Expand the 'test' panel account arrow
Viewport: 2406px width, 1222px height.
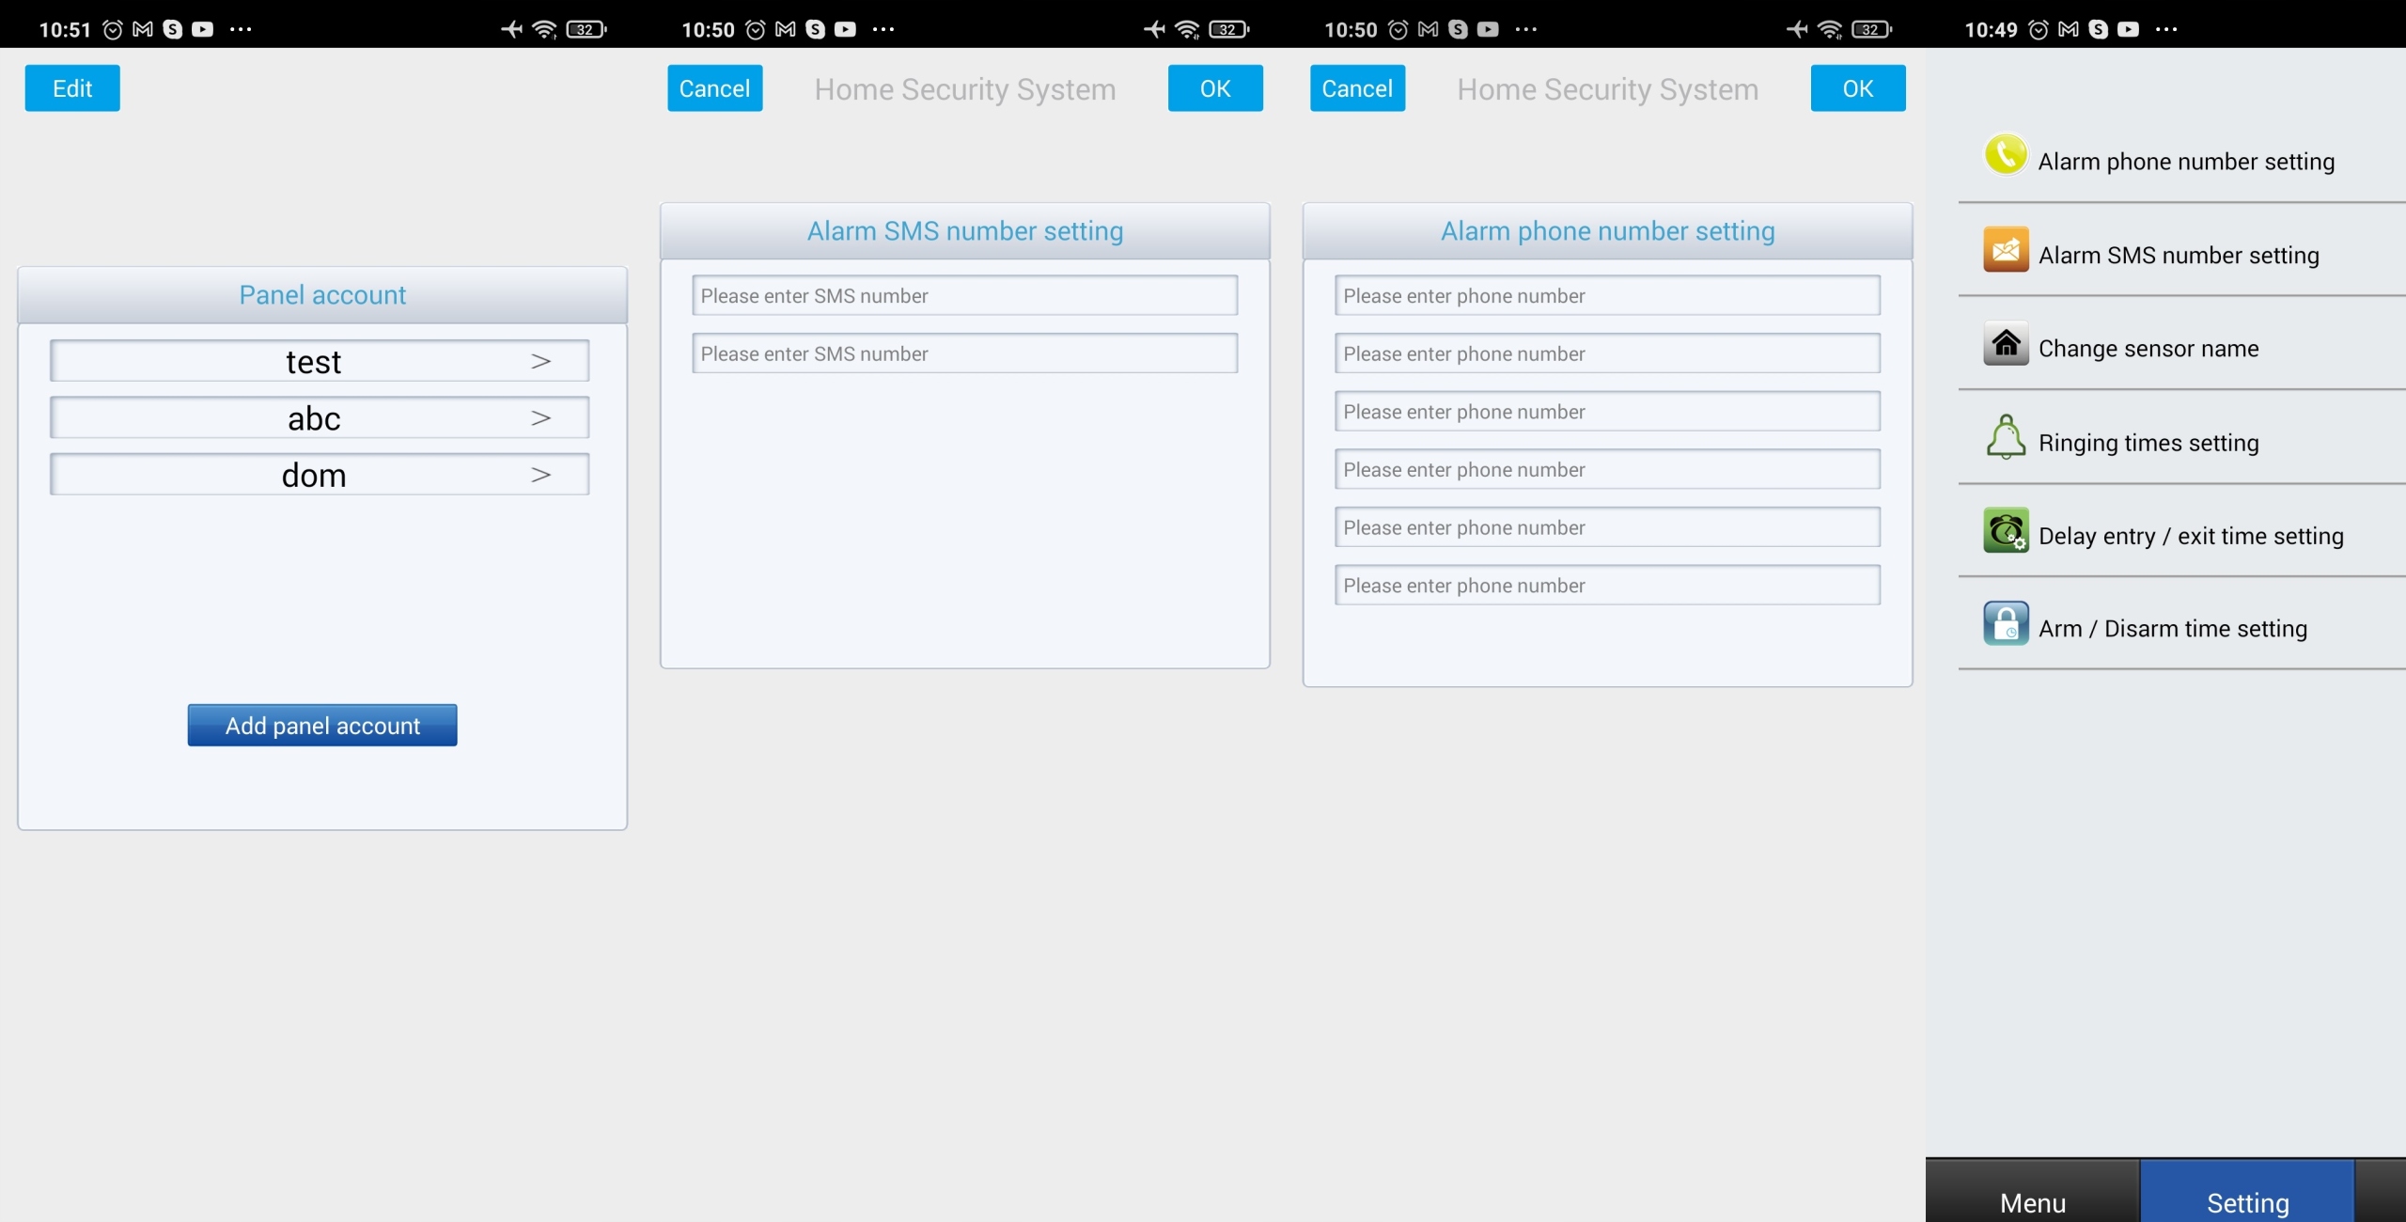pyautogui.click(x=540, y=362)
